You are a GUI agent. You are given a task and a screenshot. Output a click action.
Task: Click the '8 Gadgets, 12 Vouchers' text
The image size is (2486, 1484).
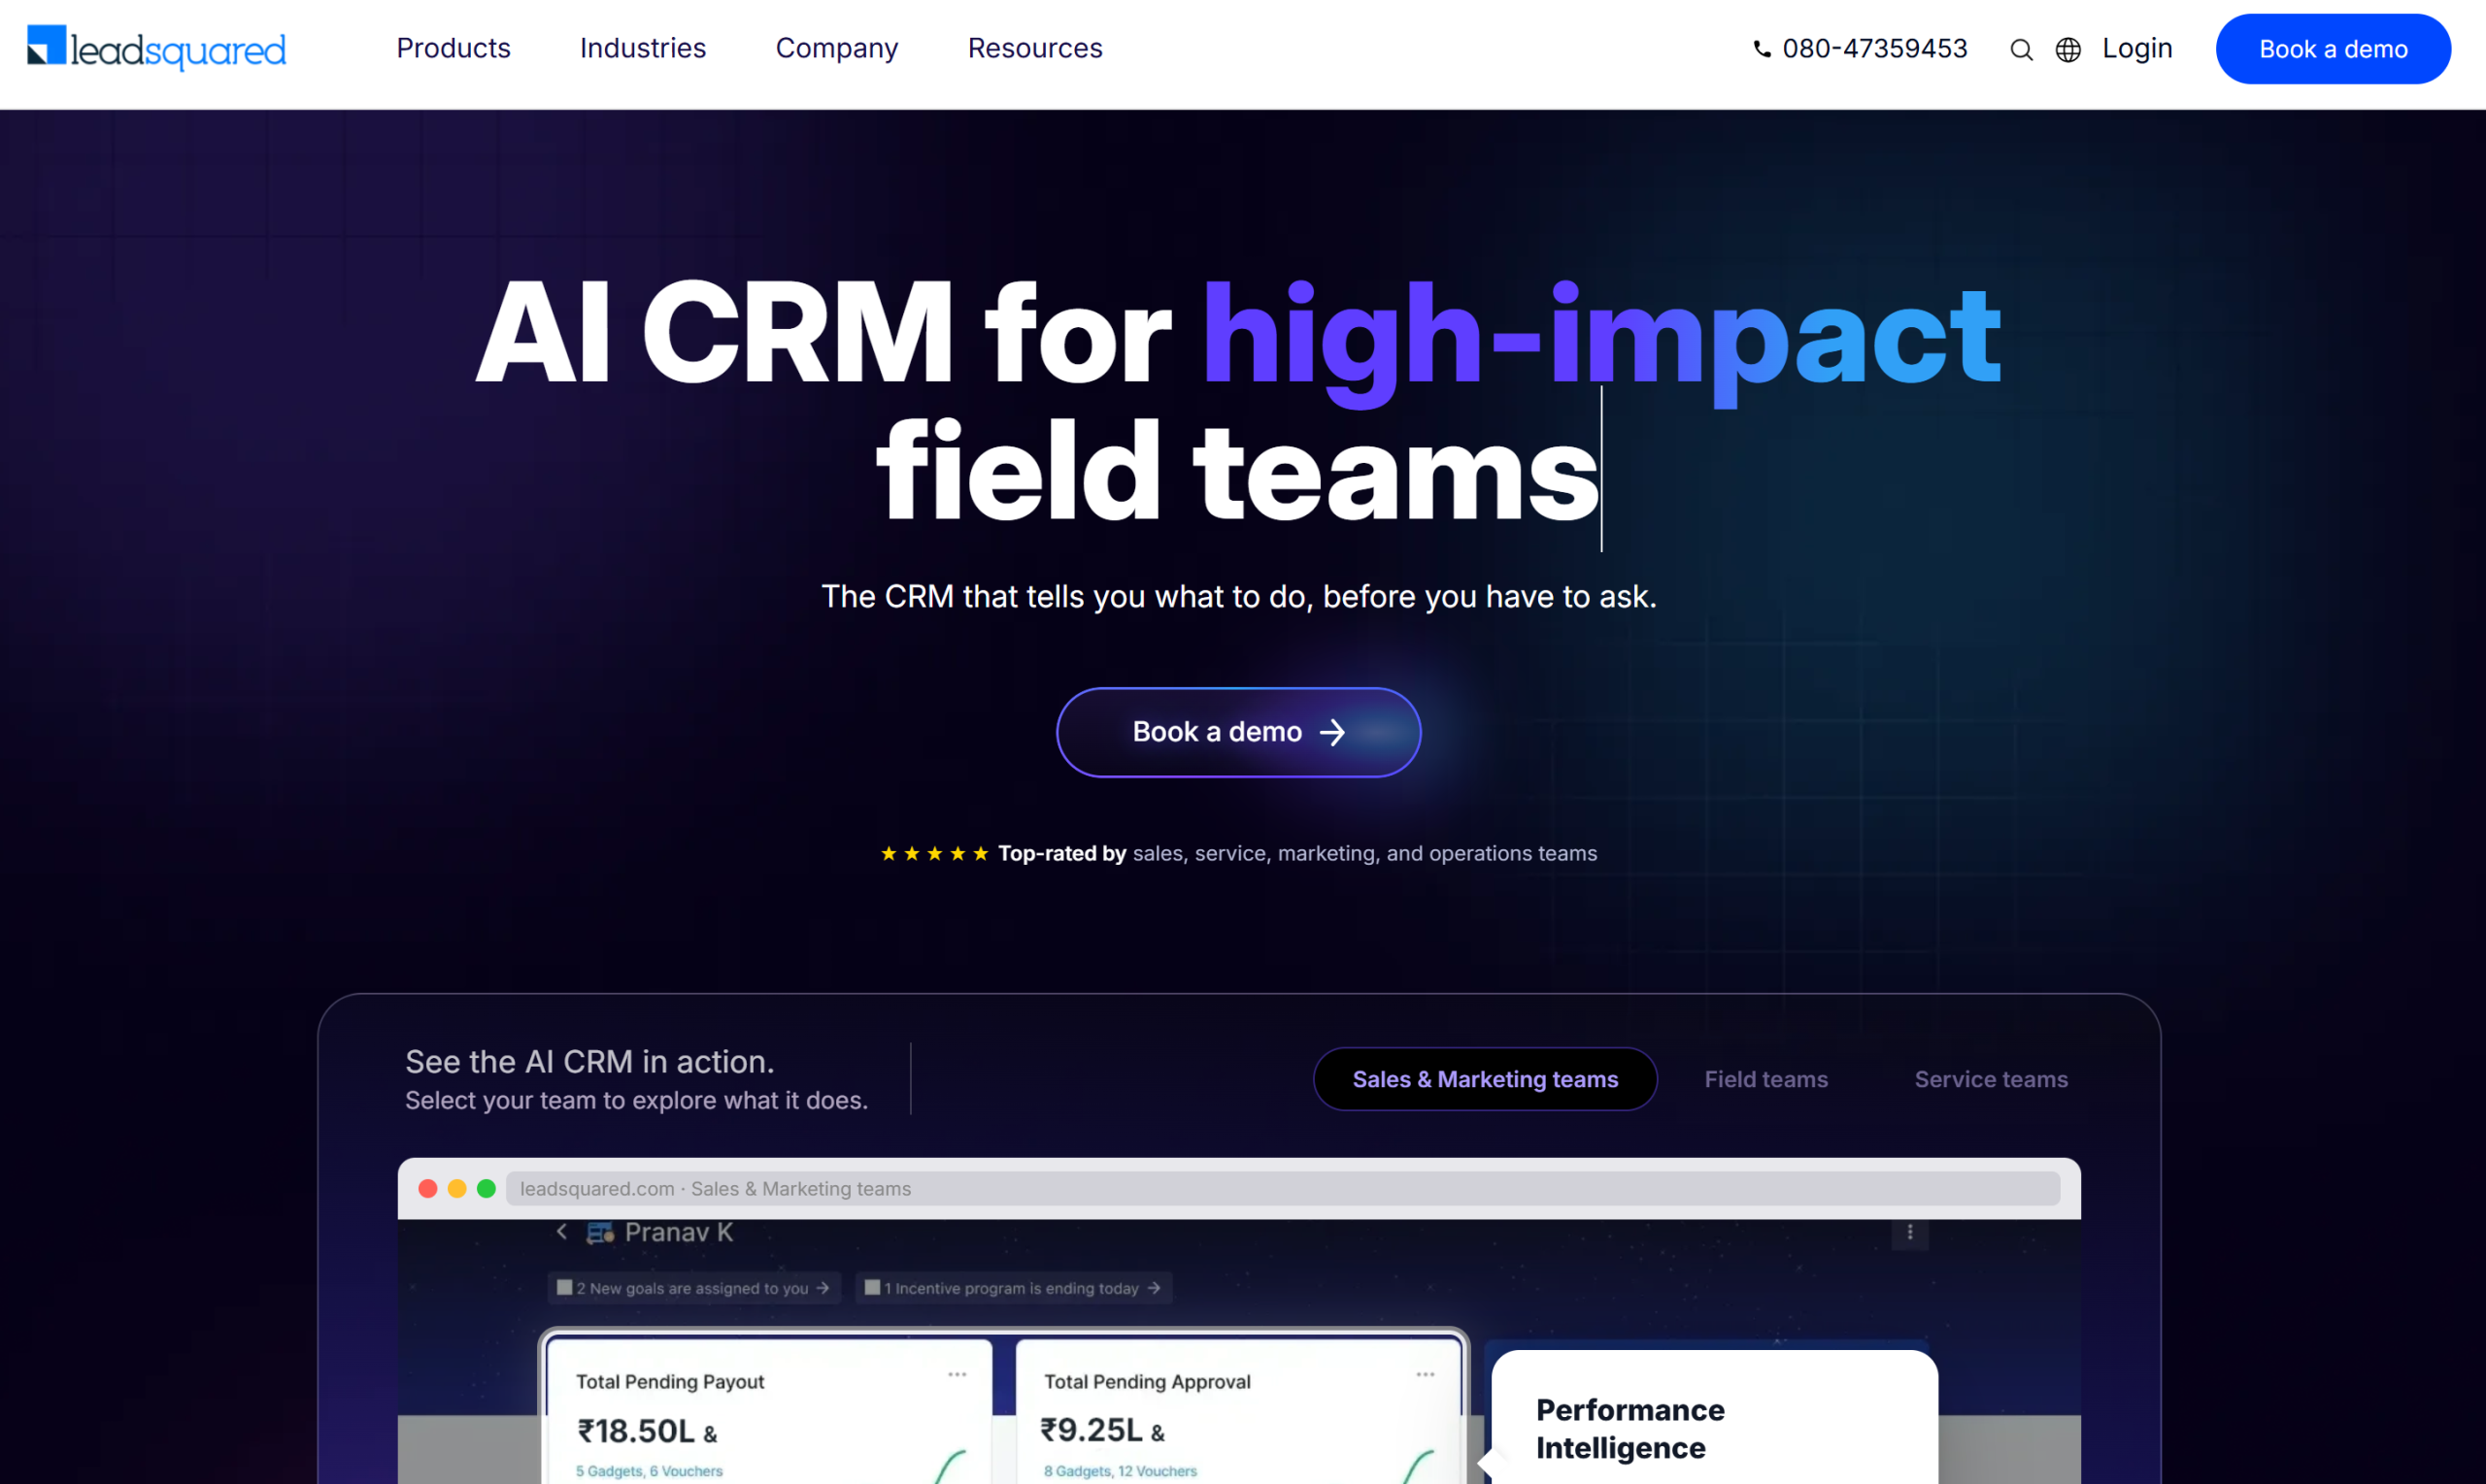(x=1121, y=1471)
